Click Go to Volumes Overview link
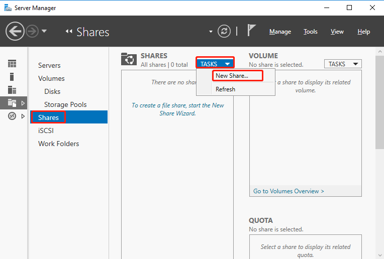This screenshot has width=384, height=259. [x=289, y=191]
